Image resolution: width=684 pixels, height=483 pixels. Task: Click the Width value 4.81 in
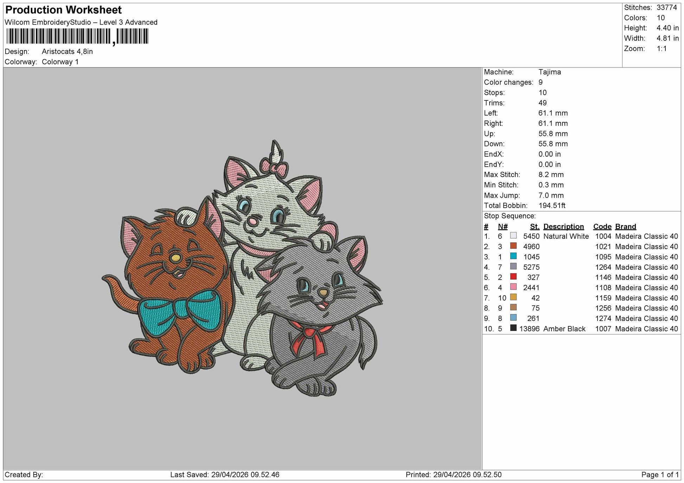pyautogui.click(x=668, y=38)
